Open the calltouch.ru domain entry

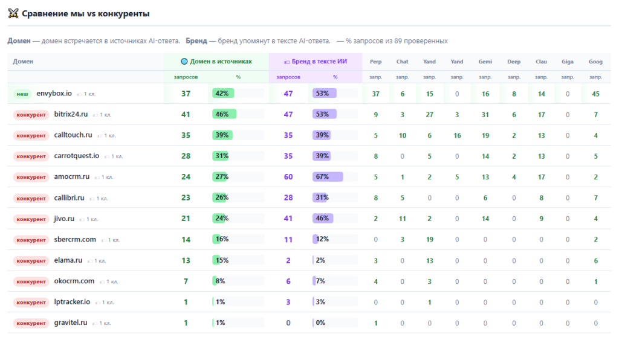[x=73, y=135]
